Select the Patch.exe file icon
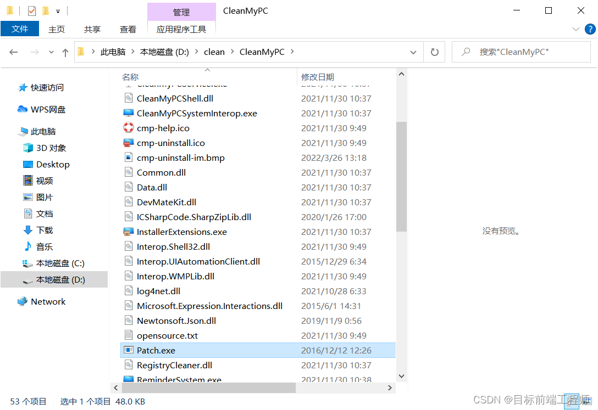The height and width of the screenshot is (410, 598). [129, 350]
